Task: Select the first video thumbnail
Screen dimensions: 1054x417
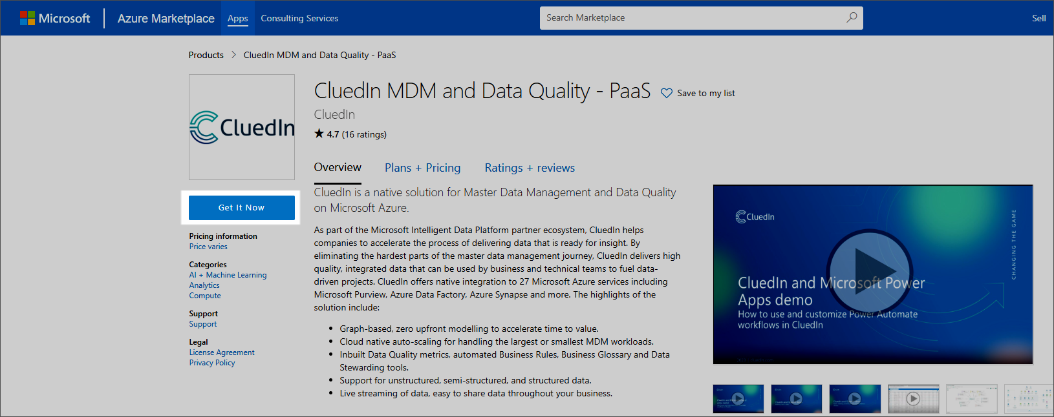Action: [738, 398]
